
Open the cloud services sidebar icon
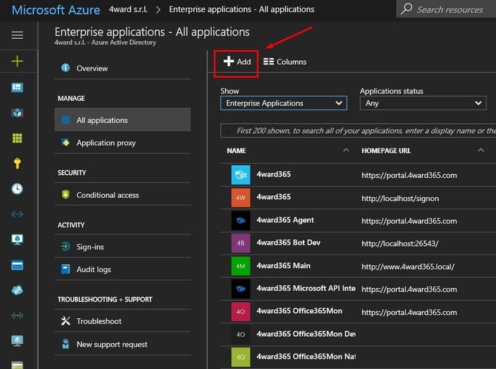click(x=17, y=290)
